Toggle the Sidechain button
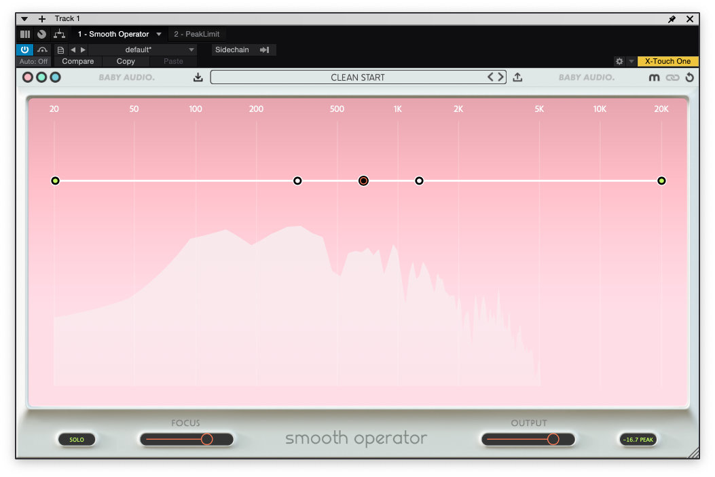Image resolution: width=715 pixels, height=477 pixels. pos(232,50)
